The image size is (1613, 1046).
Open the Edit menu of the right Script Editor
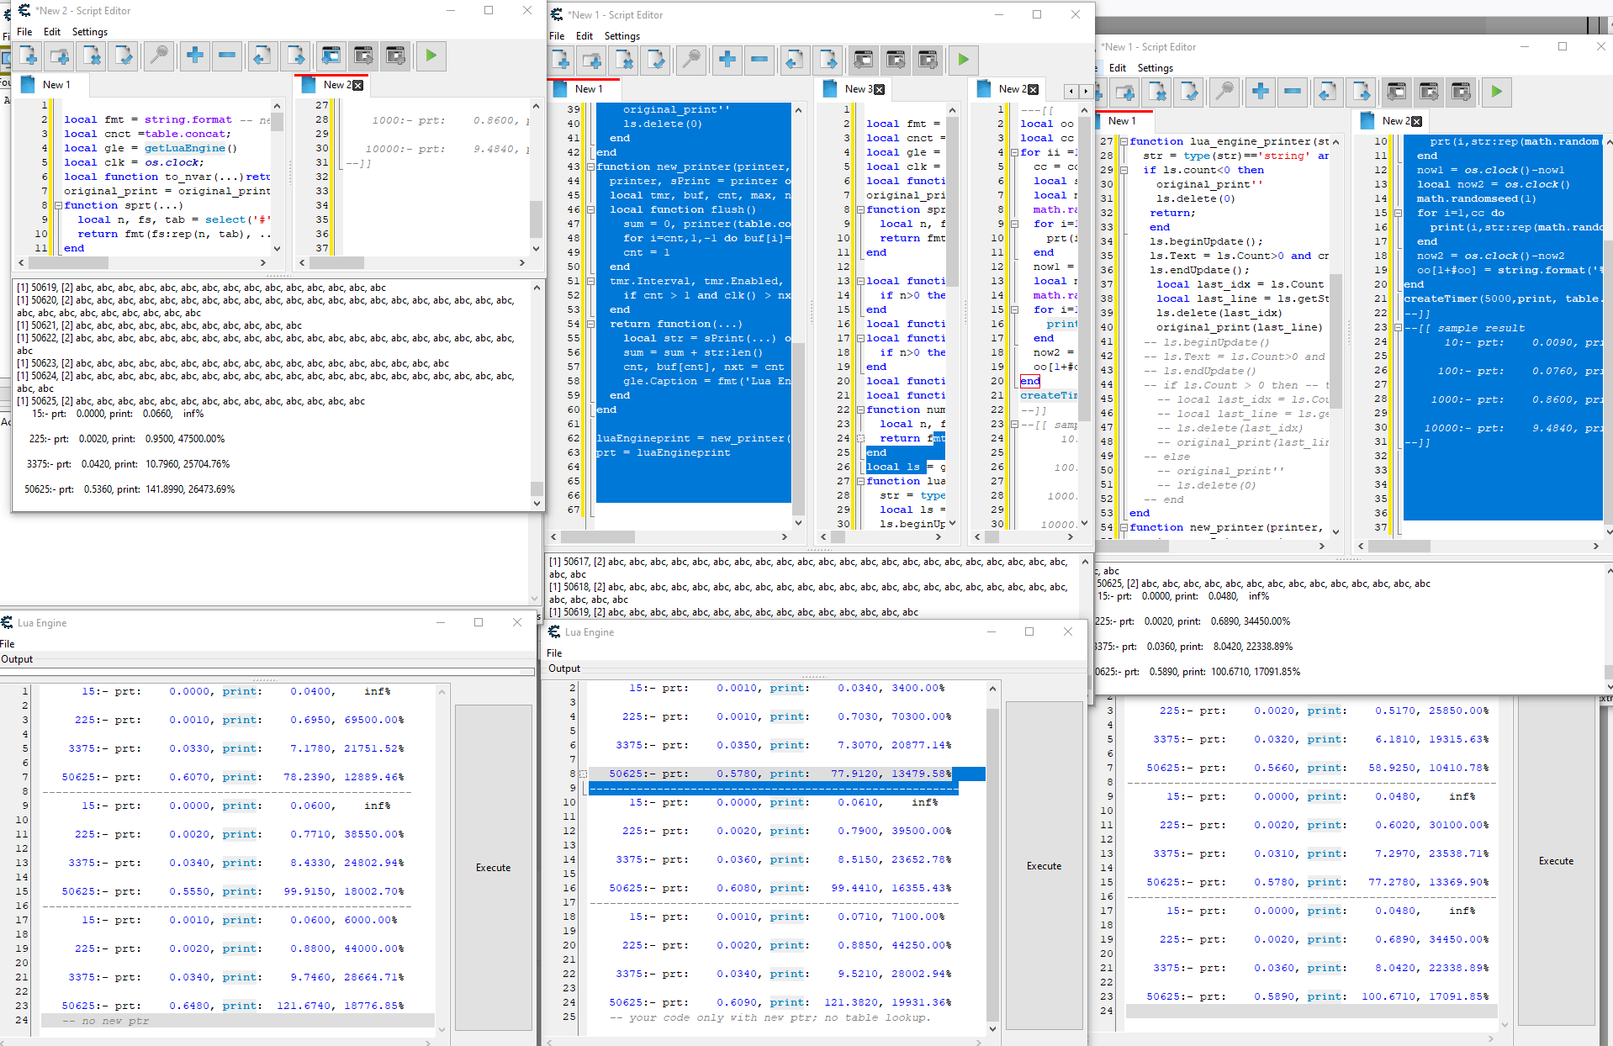coord(1118,68)
